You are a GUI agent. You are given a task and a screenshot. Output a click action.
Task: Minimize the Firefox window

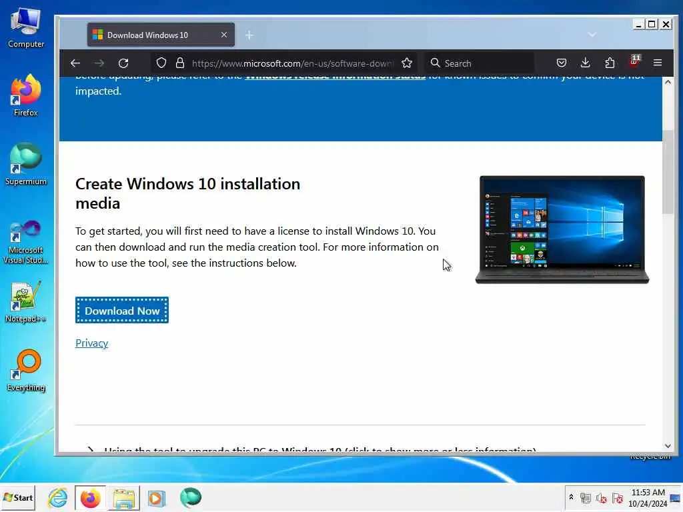(x=638, y=25)
